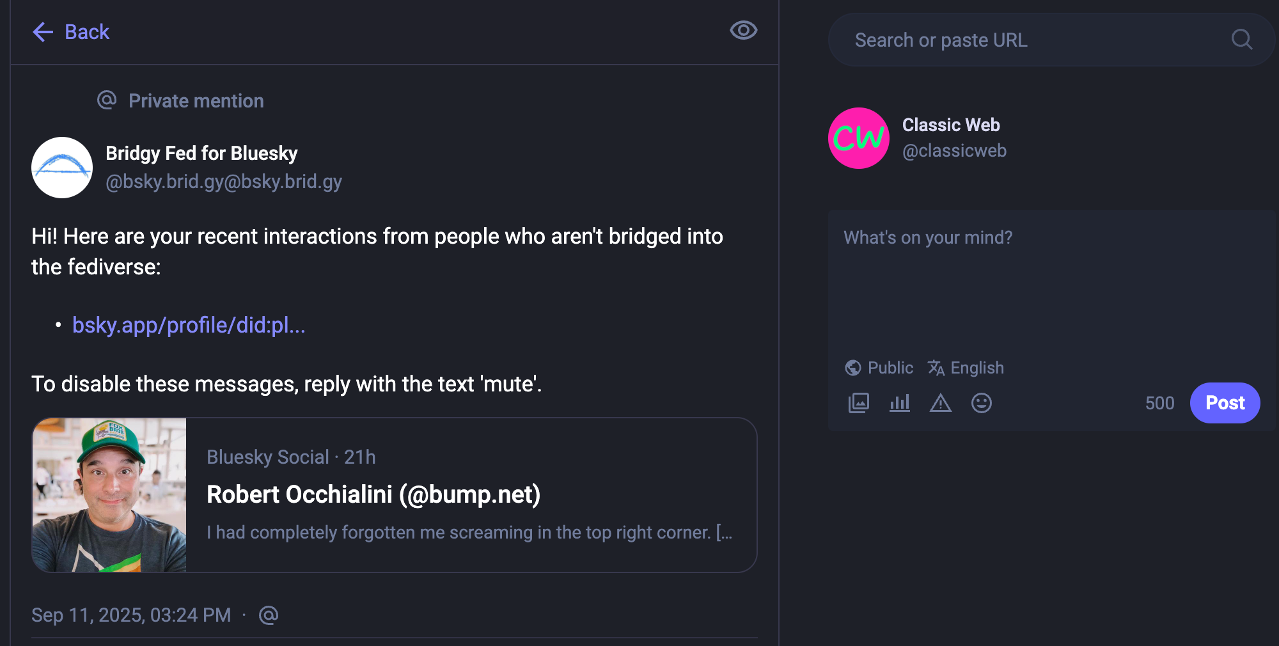Publish with the Post button

[x=1225, y=403]
